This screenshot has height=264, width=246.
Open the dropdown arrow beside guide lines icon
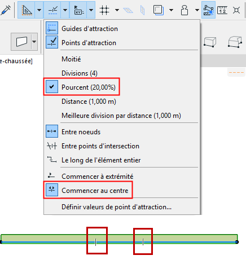[39, 10]
